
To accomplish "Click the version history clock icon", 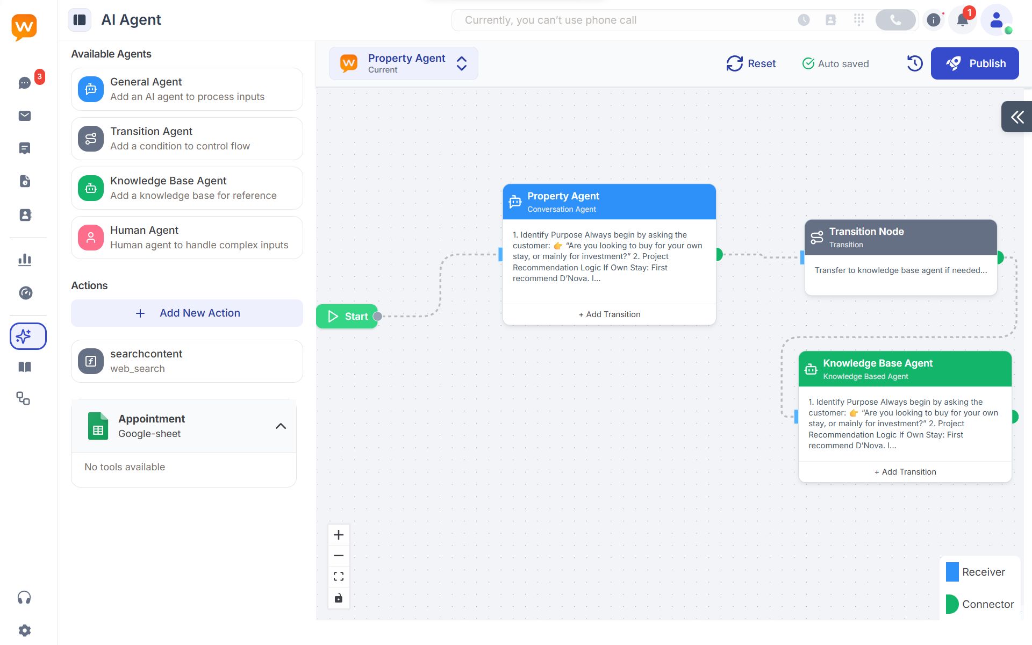I will point(914,63).
